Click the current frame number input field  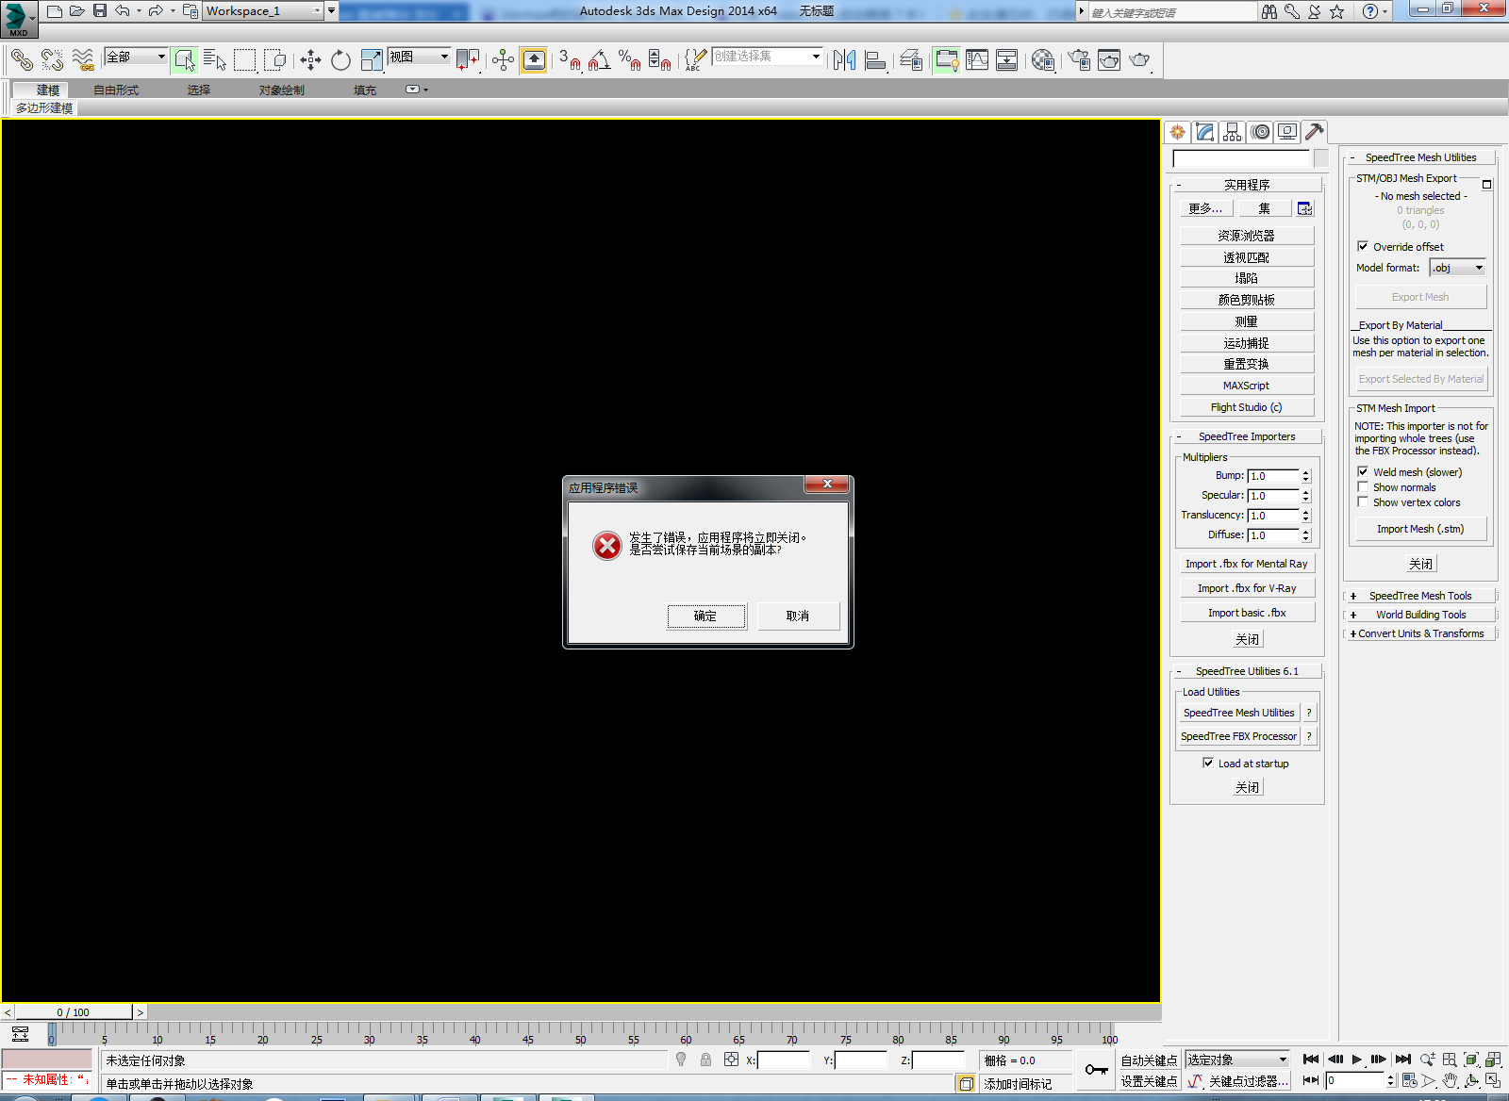point(1354,1081)
